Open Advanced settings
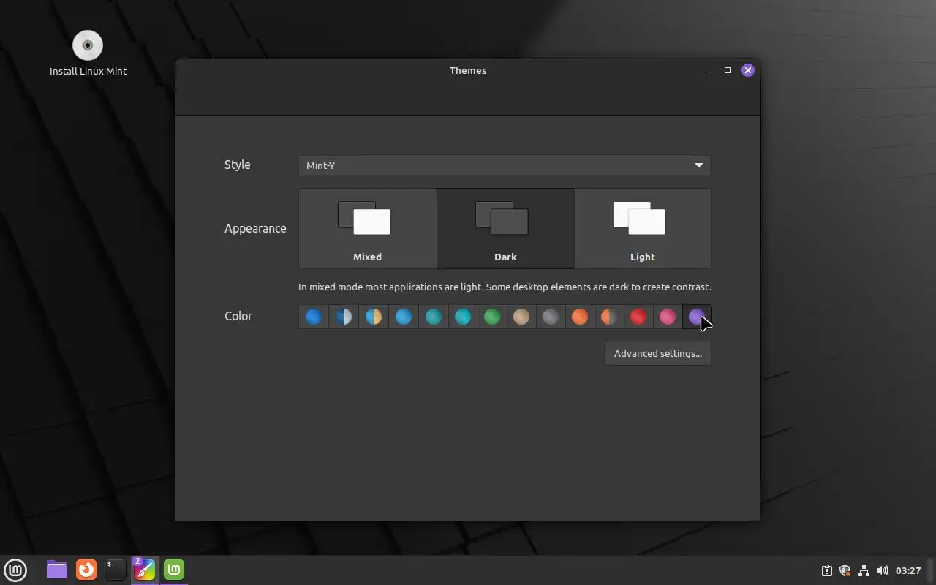The height and width of the screenshot is (585, 936). (x=658, y=353)
